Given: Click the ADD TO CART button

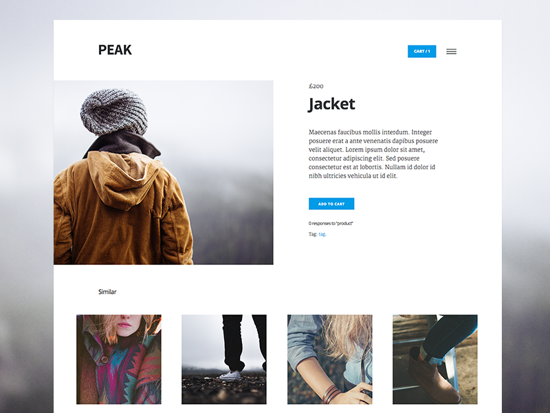Looking at the screenshot, I should pos(331,204).
